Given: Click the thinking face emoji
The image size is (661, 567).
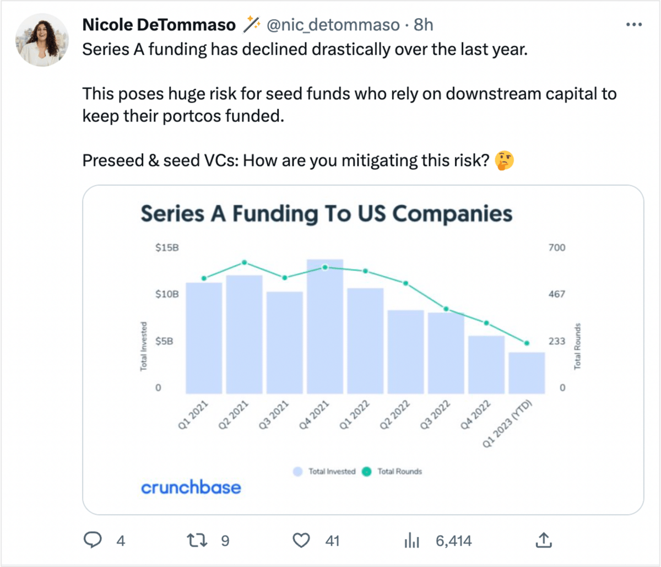Looking at the screenshot, I should (x=504, y=161).
